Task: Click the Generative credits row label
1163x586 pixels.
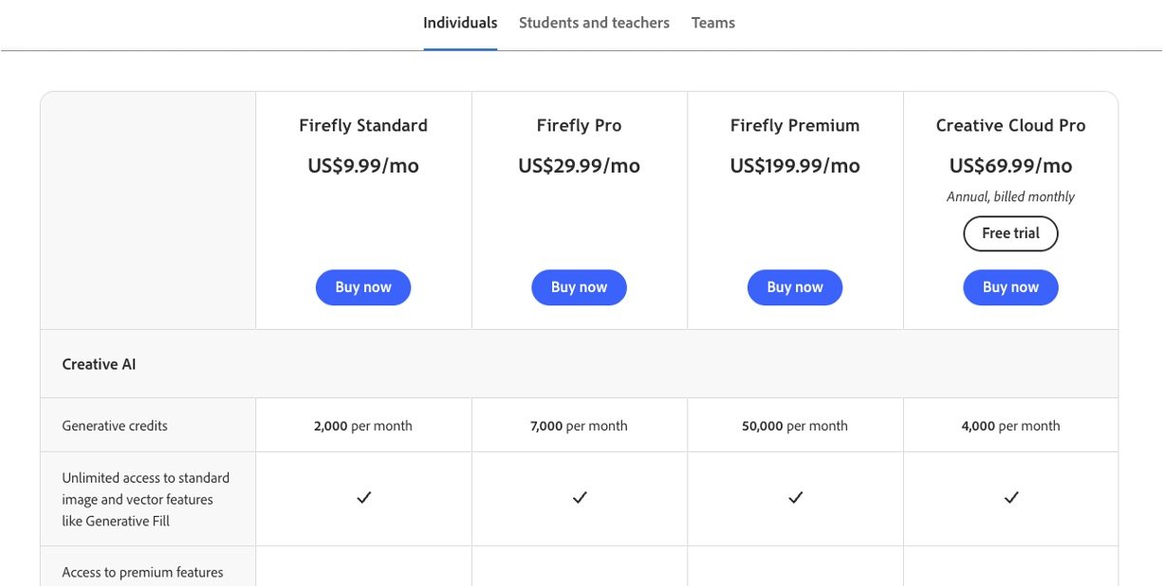Action: [115, 426]
